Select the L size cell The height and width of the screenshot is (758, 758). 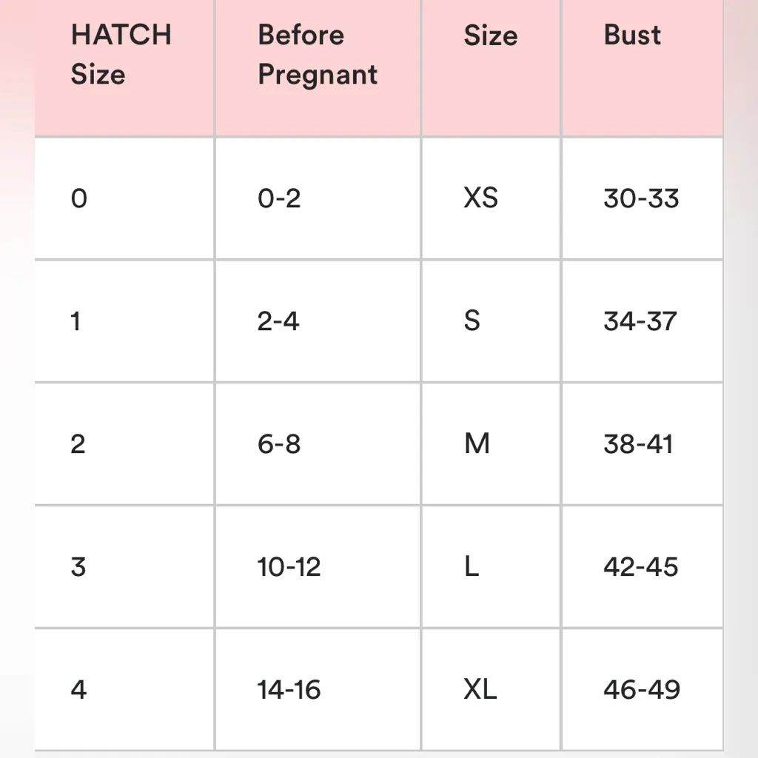pyautogui.click(x=472, y=567)
